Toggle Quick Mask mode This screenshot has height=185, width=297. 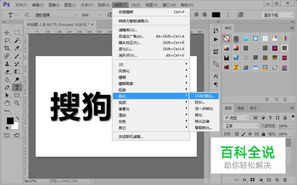7,136
